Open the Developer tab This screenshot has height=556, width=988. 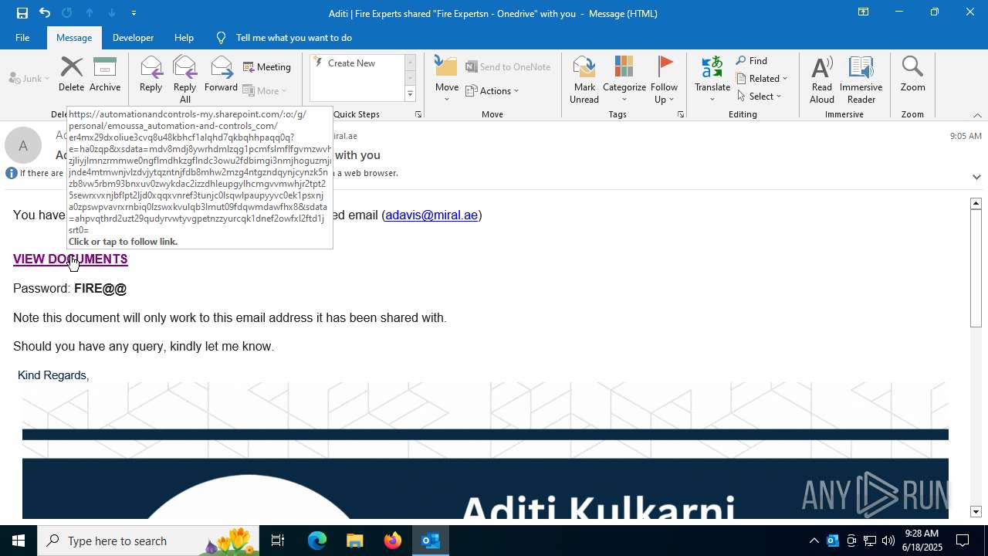[133, 38]
